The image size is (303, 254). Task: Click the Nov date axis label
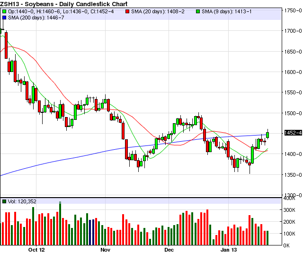105,250
